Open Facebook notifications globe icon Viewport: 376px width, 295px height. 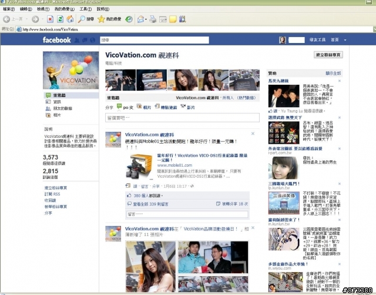tap(93, 40)
